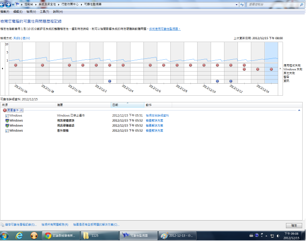Select application failure icon for 2012/12/10
This screenshot has height=245, width=307.
[x=205, y=66]
